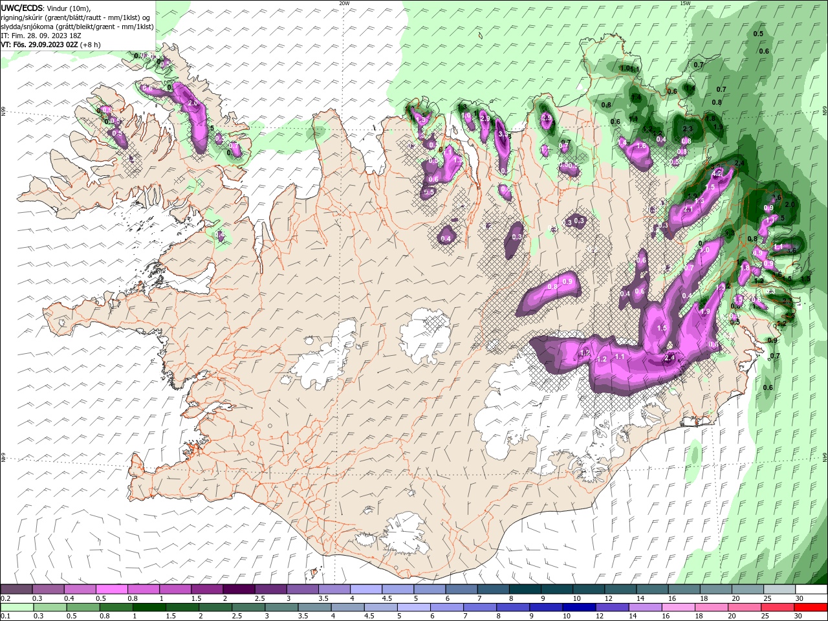The height and width of the screenshot is (621, 828).
Task: Click the rain legend swatch between 6 and 7
Action: click(447, 607)
